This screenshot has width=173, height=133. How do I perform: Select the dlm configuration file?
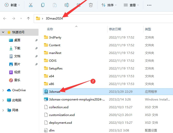click(x=52, y=130)
